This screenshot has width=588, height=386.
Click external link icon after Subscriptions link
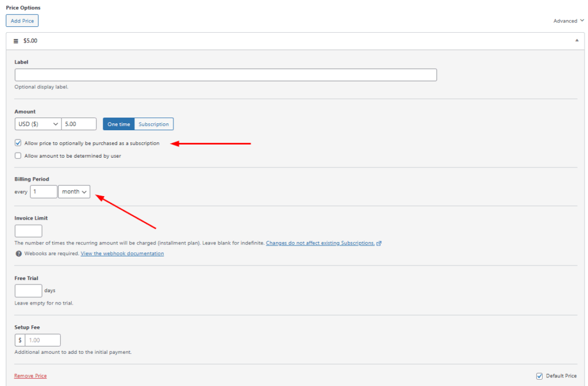click(x=380, y=243)
